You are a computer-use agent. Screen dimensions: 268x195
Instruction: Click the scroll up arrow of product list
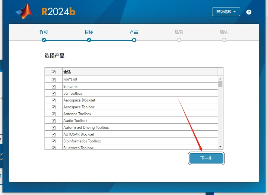220,79
